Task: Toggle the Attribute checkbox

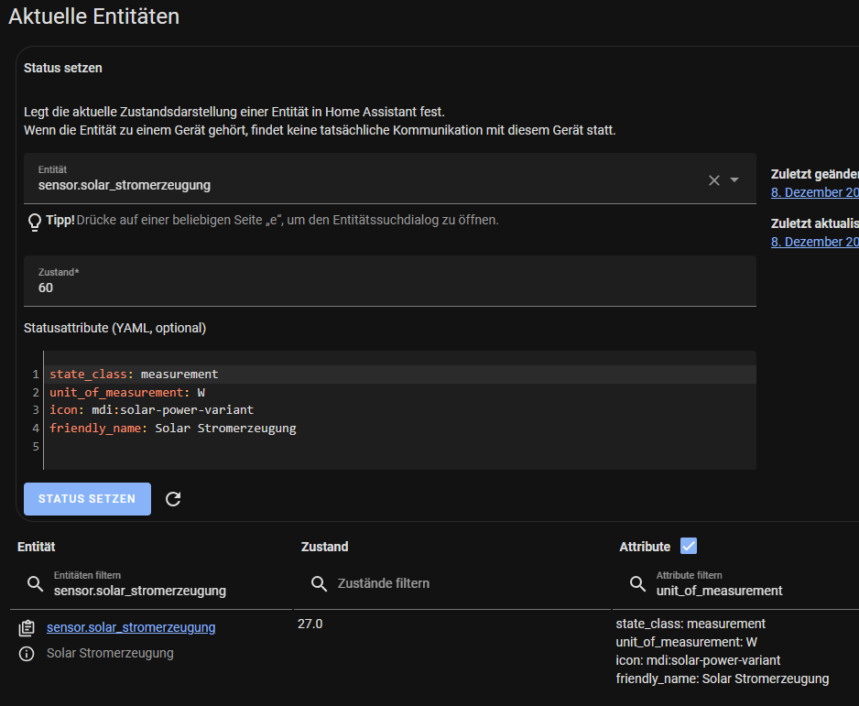Action: click(x=689, y=546)
